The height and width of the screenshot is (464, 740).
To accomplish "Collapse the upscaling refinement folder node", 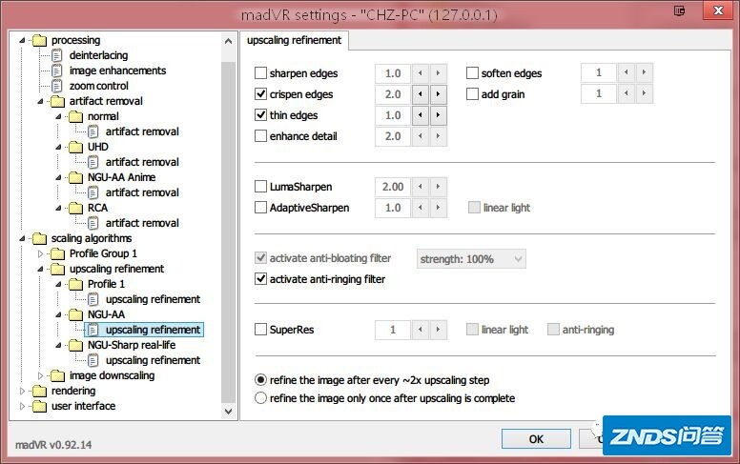I will [x=40, y=270].
